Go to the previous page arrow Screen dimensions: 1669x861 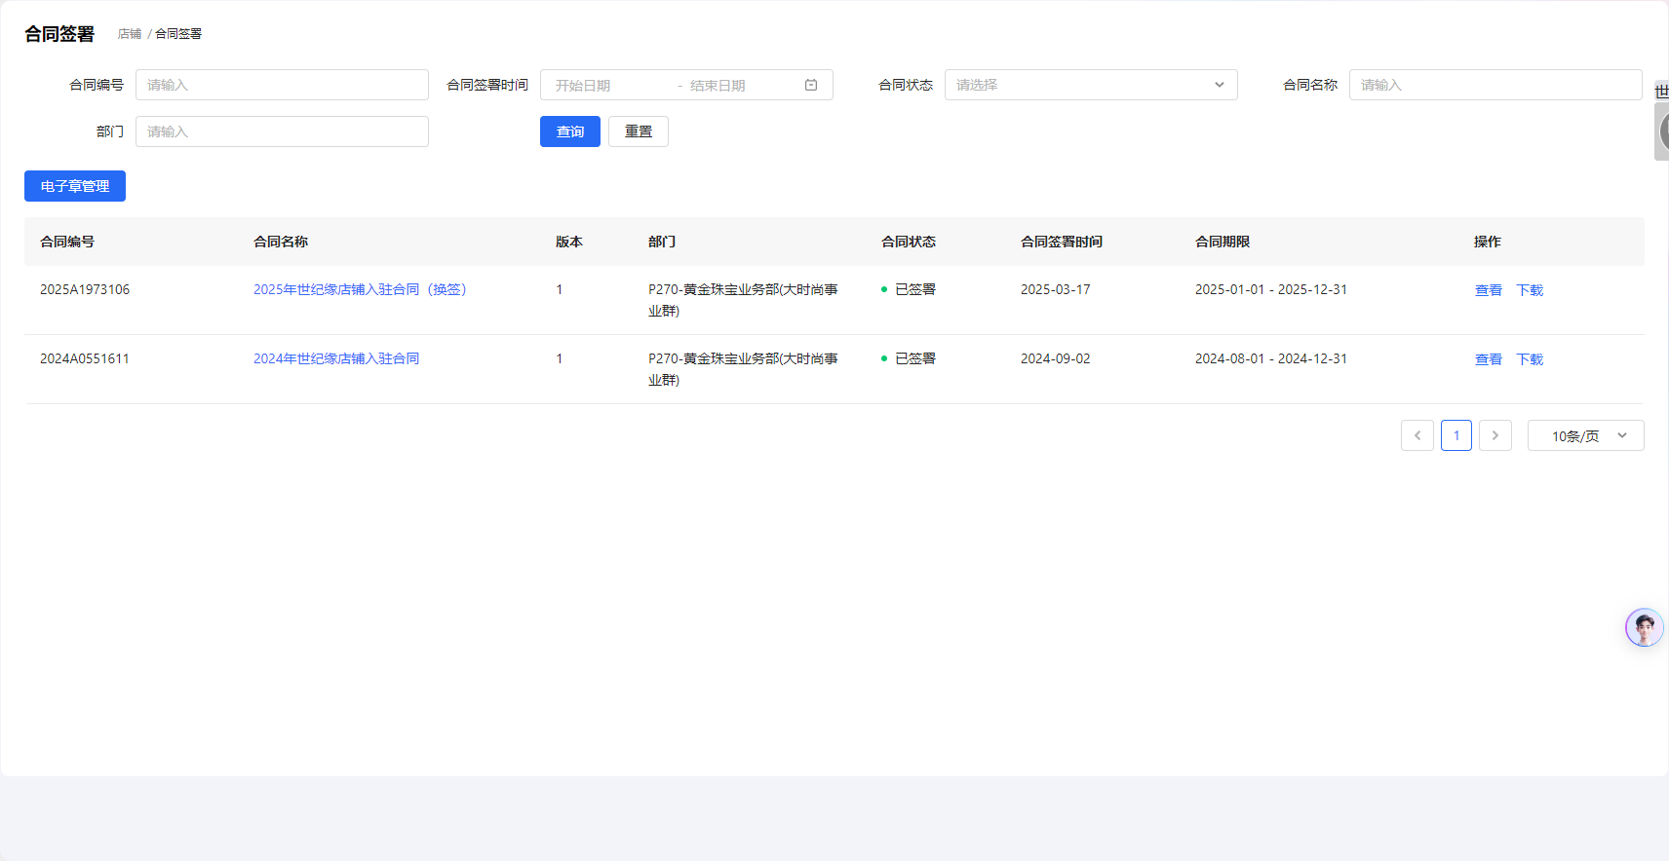(x=1417, y=435)
